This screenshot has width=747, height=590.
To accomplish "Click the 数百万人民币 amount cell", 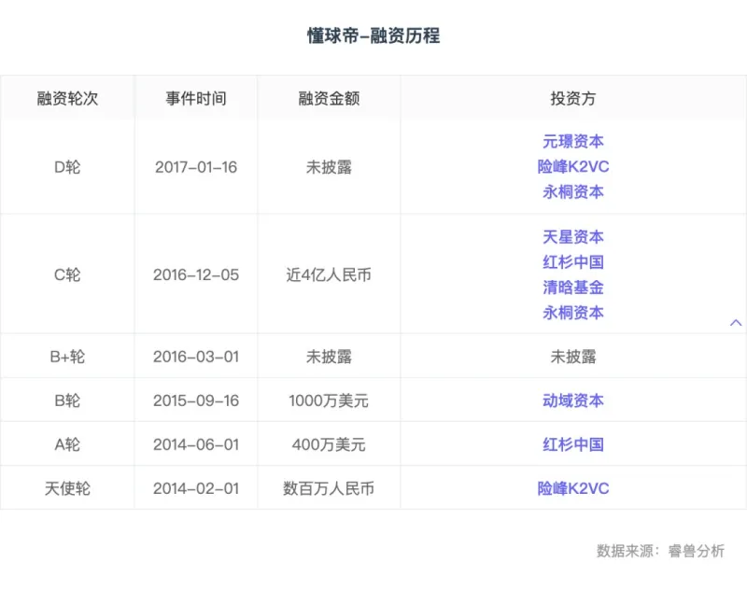I will click(x=329, y=488).
